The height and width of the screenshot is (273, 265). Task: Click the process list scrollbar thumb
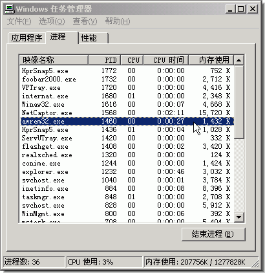[238, 102]
